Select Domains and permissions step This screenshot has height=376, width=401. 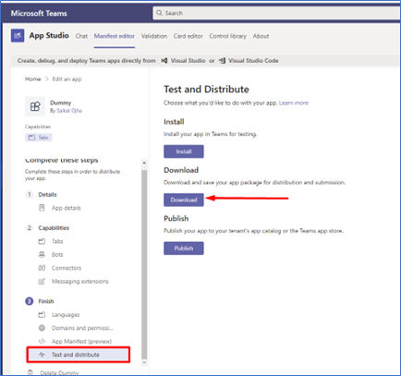(x=82, y=328)
